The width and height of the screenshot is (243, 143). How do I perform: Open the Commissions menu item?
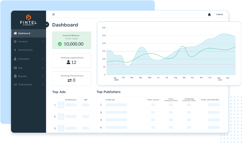[28, 50]
